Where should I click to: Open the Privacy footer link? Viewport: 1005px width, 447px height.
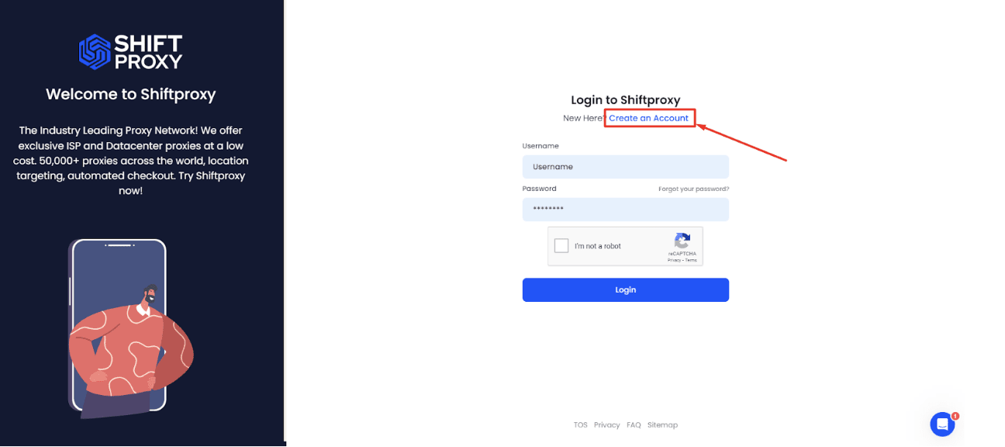(607, 425)
